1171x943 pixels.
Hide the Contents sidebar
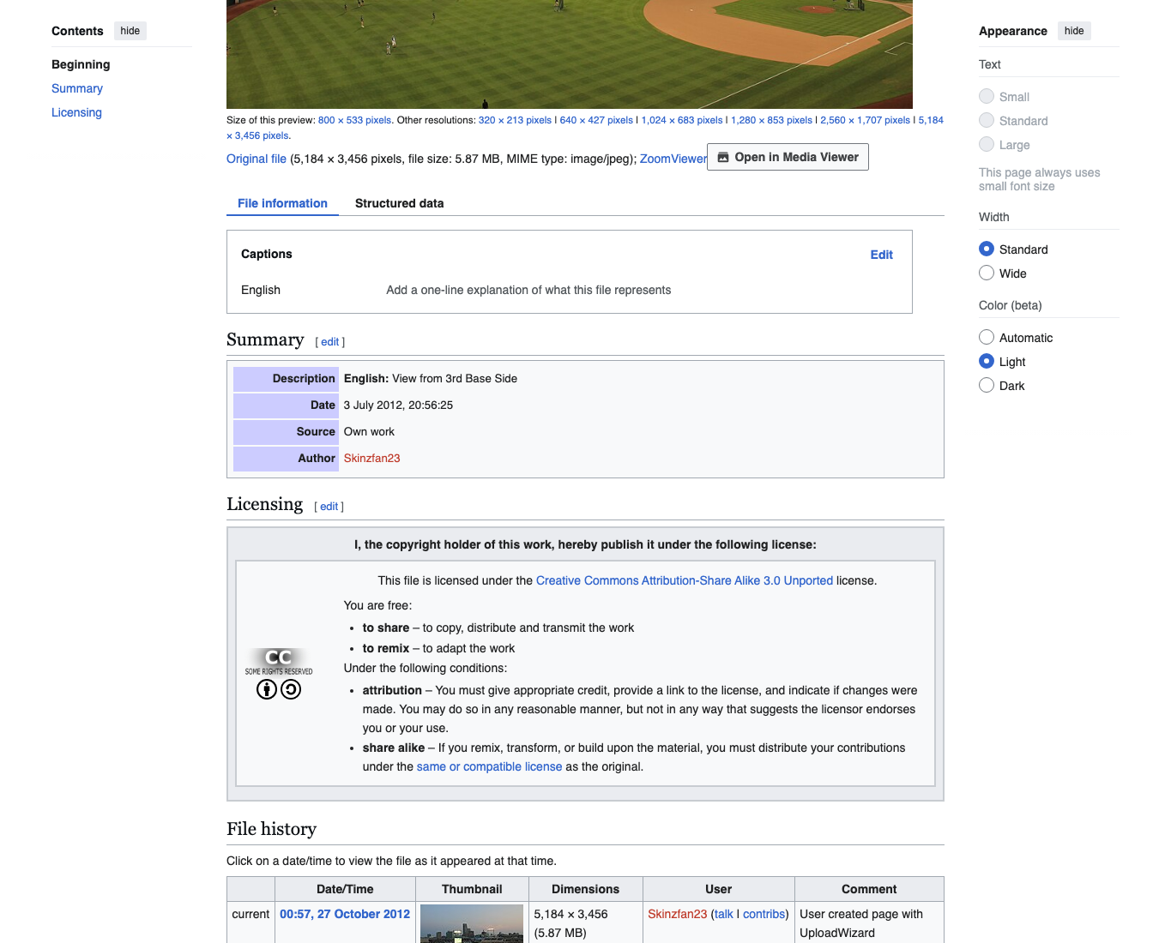pyautogui.click(x=130, y=31)
